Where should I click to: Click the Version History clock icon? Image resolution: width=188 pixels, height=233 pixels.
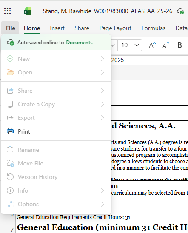coord(10,177)
